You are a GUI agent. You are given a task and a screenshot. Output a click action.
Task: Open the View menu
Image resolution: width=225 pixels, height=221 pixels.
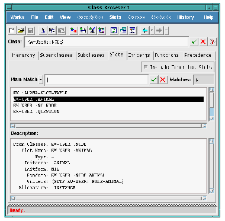tap(65, 17)
